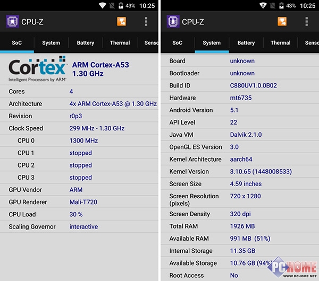Select GPU Vendor value ARM
Screen dimensions: 319x281
coord(76,190)
